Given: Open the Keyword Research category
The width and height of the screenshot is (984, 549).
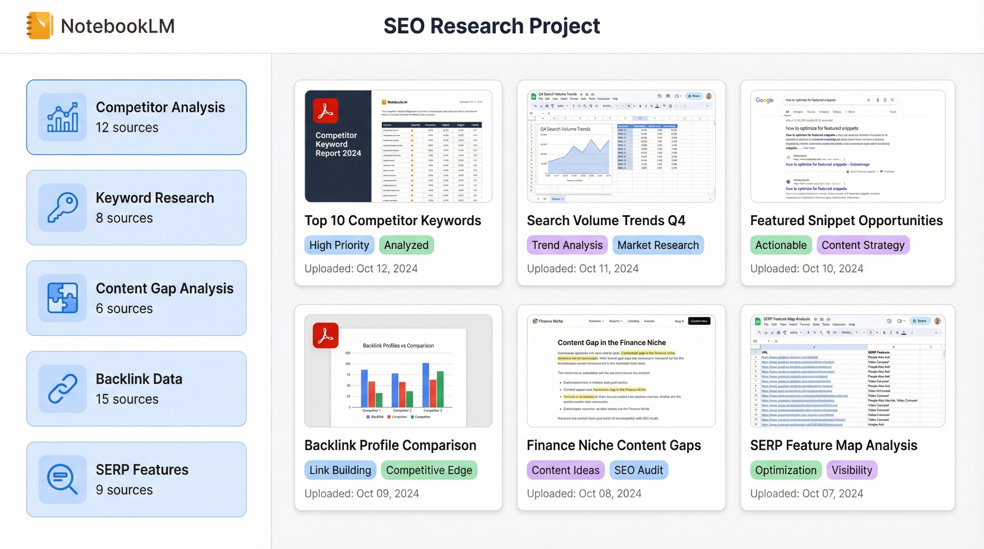Looking at the screenshot, I should [136, 208].
